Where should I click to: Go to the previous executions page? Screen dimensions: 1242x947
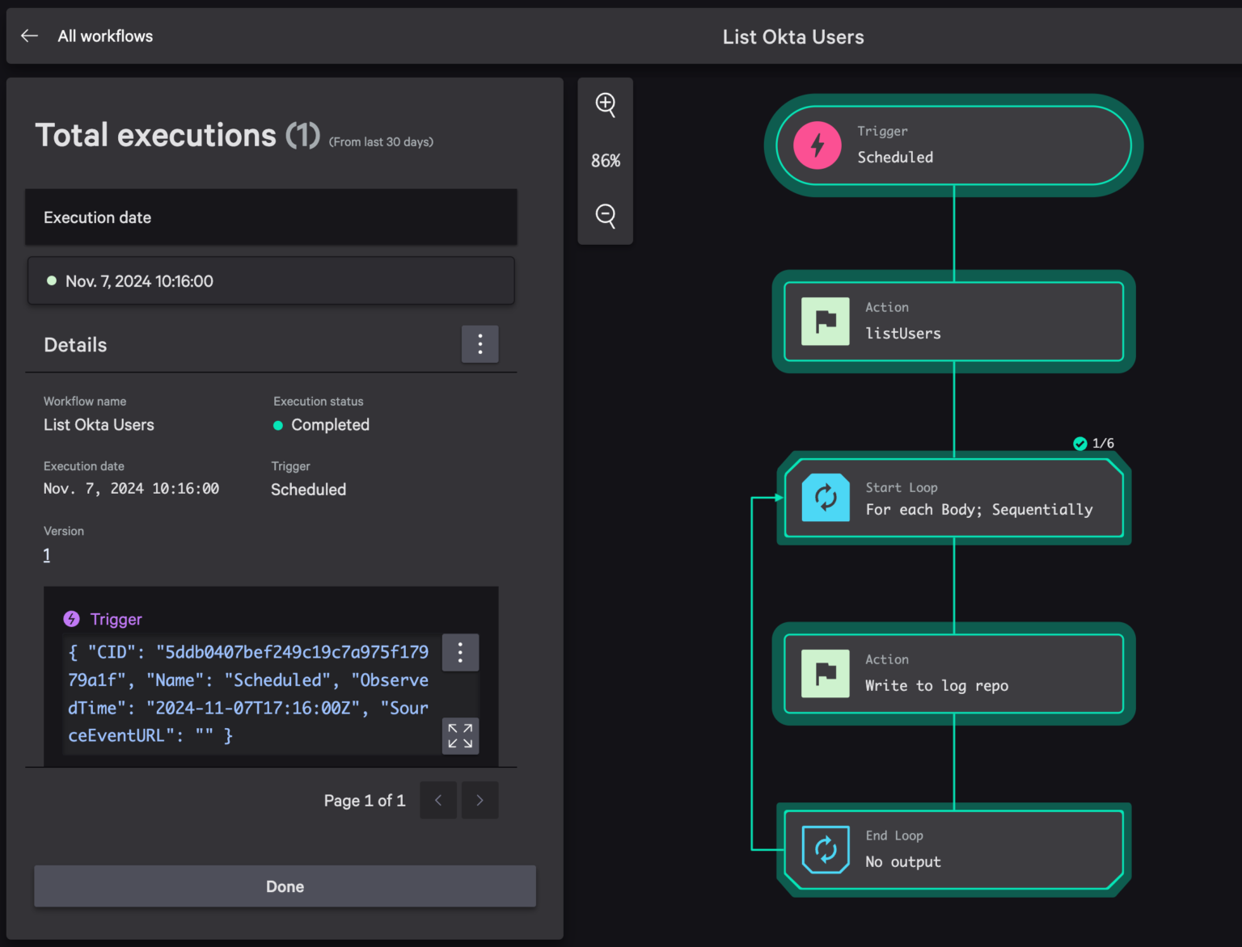[438, 800]
